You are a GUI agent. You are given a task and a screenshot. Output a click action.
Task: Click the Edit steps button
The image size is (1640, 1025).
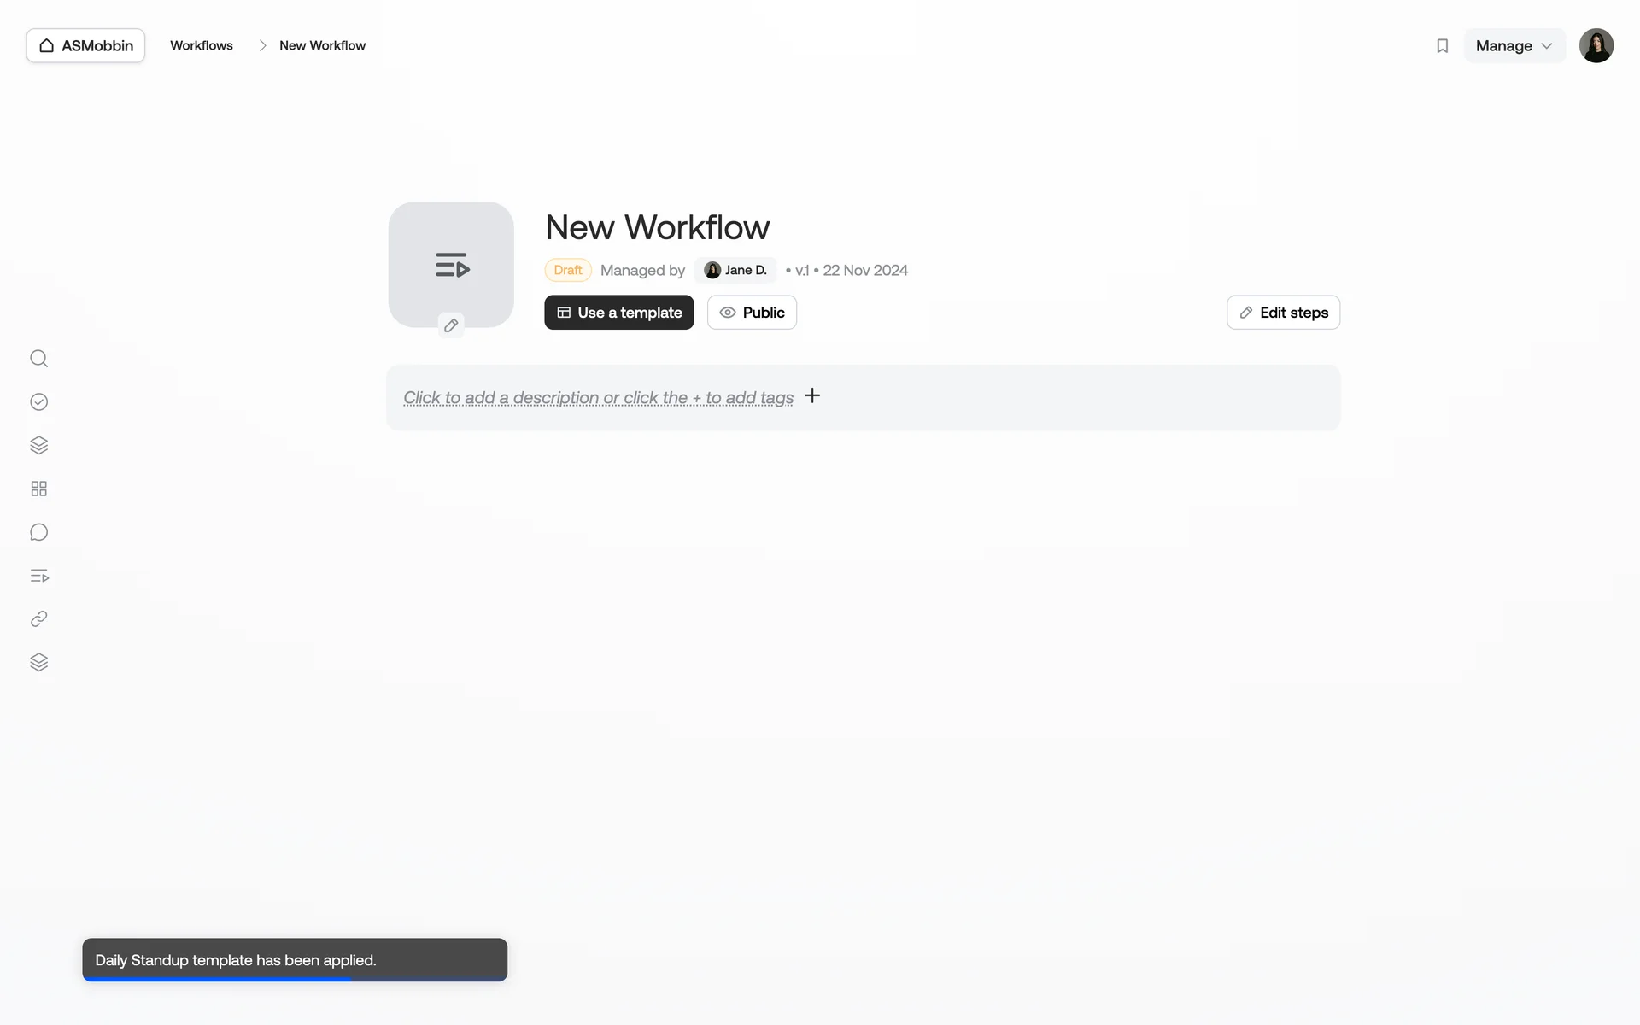coord(1283,313)
